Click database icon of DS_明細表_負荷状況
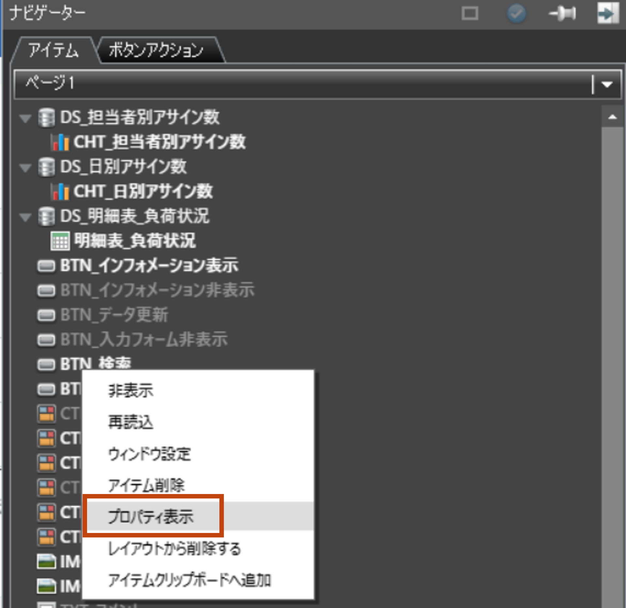The width and height of the screenshot is (626, 608). [x=46, y=216]
